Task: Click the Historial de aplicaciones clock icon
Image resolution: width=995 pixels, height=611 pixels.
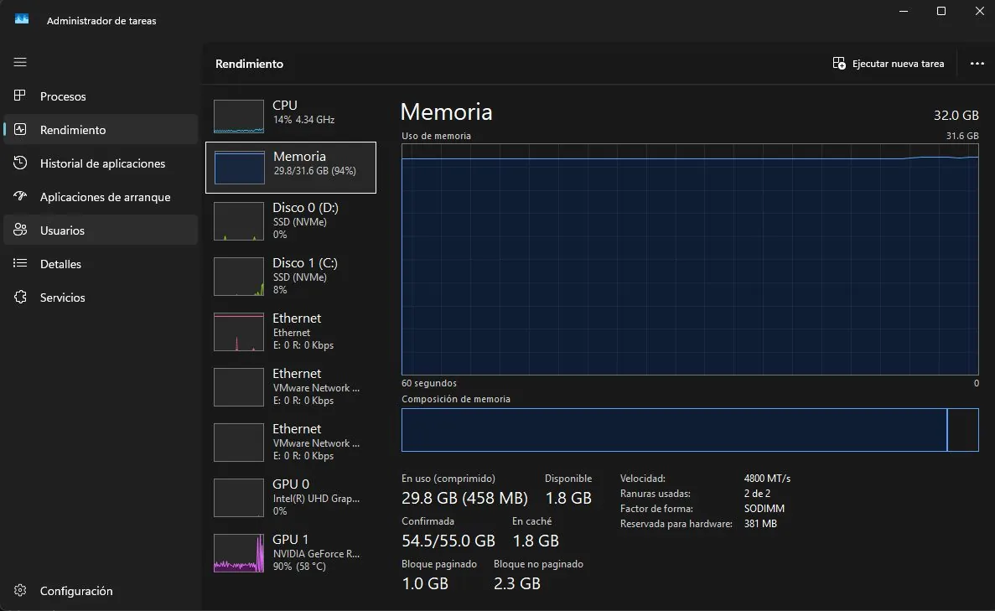Action: coord(20,163)
